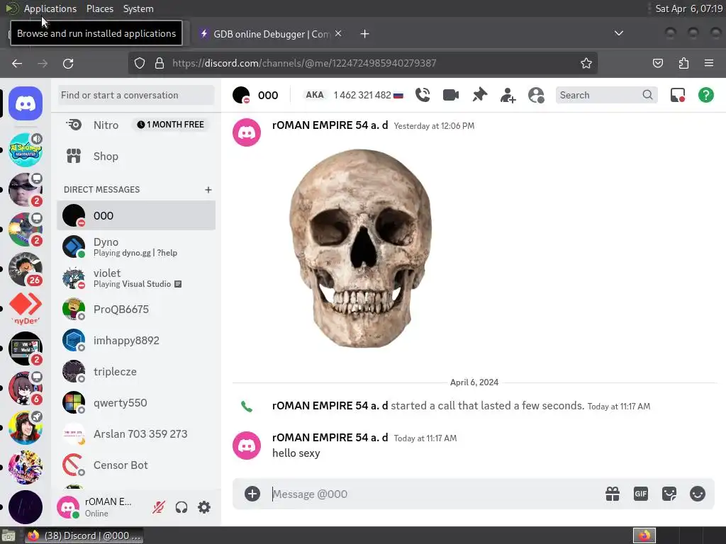Click rOMAN EMPIRE avatar on hello sexy message

coord(246,446)
